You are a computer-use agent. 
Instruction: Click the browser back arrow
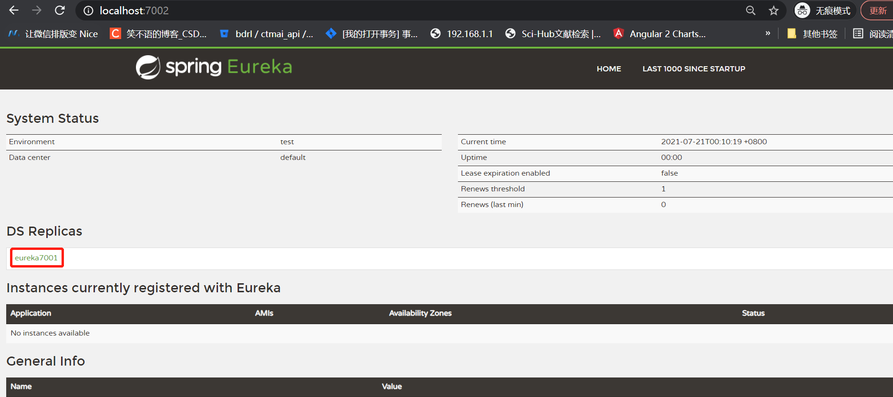tap(14, 10)
